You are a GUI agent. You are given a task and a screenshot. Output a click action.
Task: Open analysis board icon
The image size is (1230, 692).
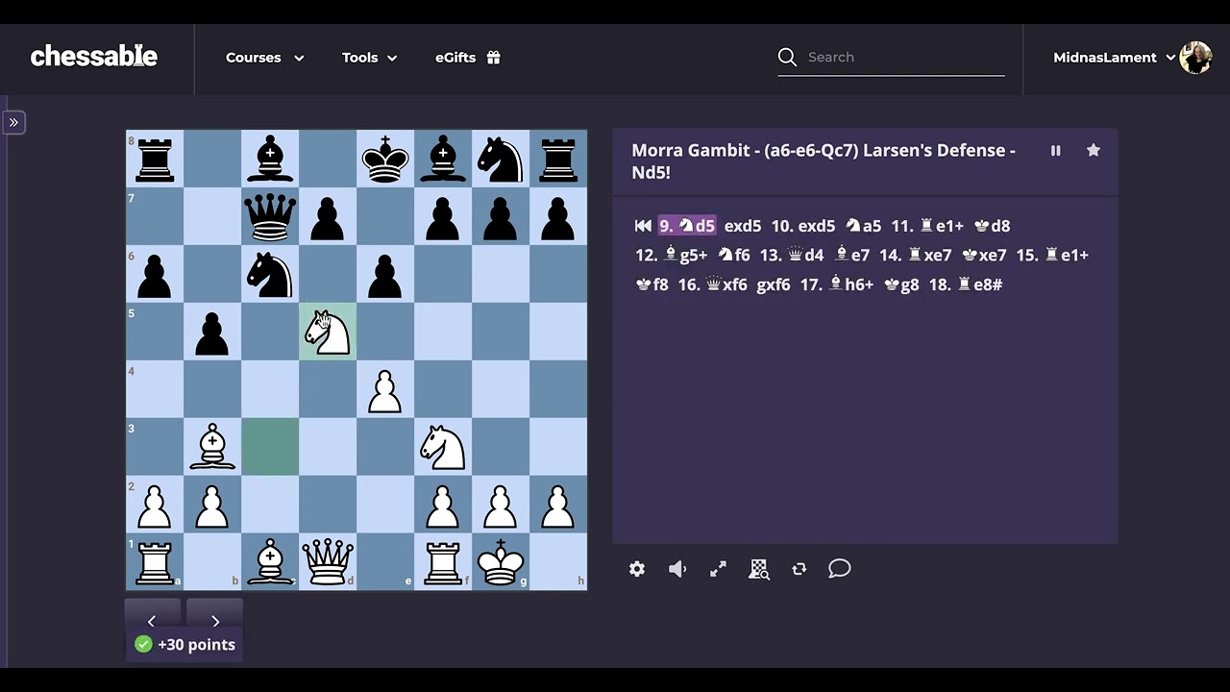click(x=759, y=569)
